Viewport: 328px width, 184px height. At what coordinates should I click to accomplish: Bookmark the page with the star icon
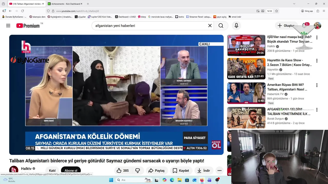pyautogui.click(x=276, y=11)
